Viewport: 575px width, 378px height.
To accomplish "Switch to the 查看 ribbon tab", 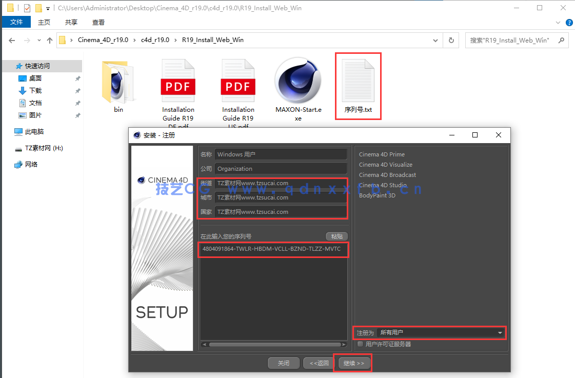I will [x=98, y=22].
